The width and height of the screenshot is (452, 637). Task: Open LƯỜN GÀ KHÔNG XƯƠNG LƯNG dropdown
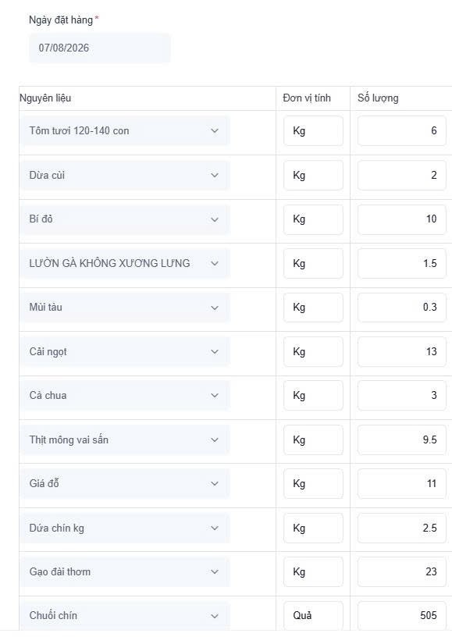coord(125,263)
